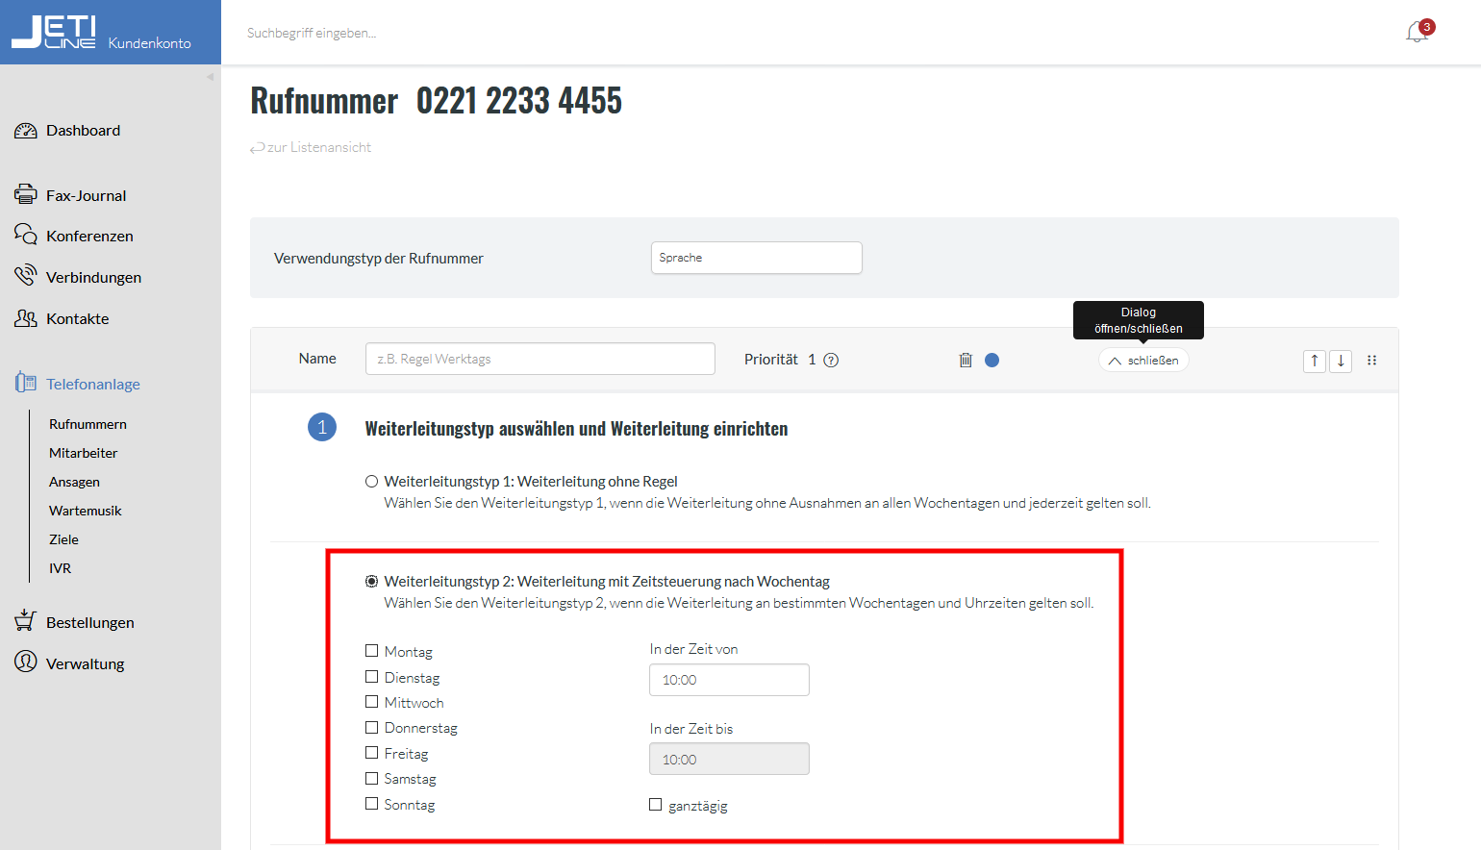Collapse dialog with schließen button
1481x850 pixels.
click(x=1143, y=361)
